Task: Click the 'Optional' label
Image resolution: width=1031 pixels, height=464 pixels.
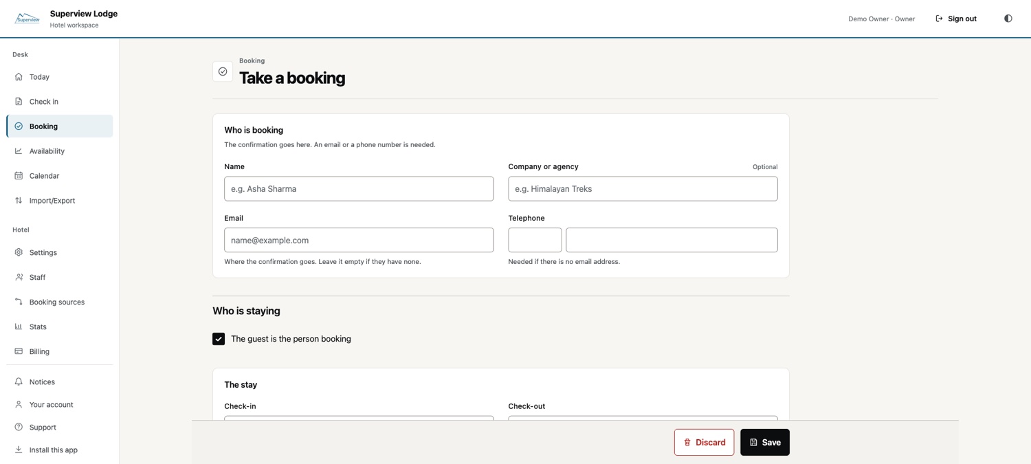Action: (765, 167)
